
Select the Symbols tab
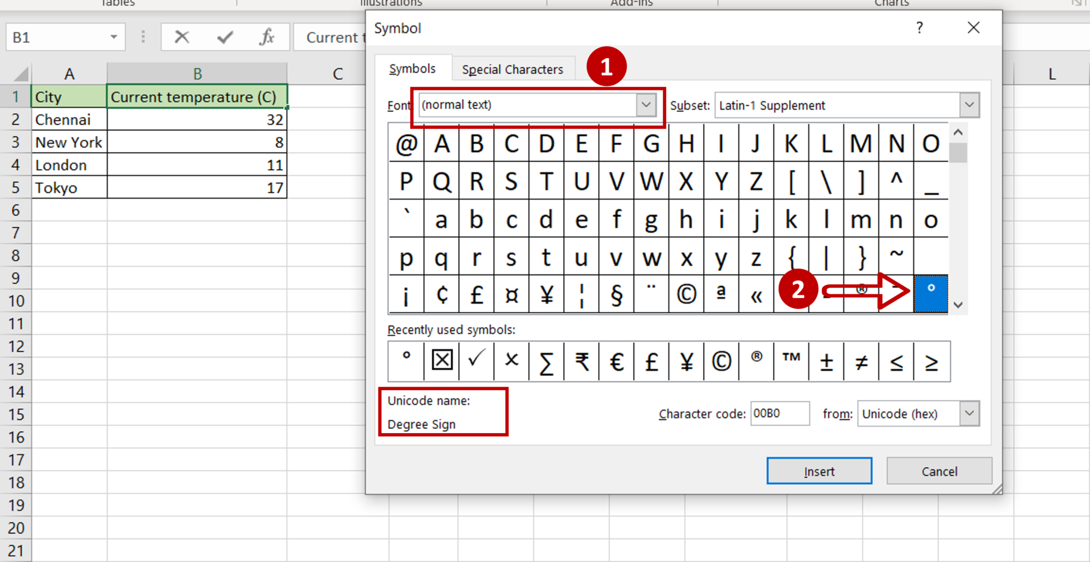pos(412,68)
